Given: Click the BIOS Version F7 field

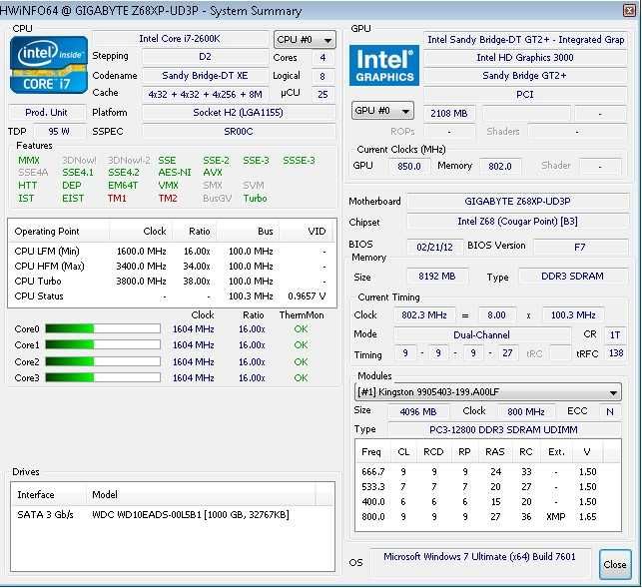Looking at the screenshot, I should 580,247.
